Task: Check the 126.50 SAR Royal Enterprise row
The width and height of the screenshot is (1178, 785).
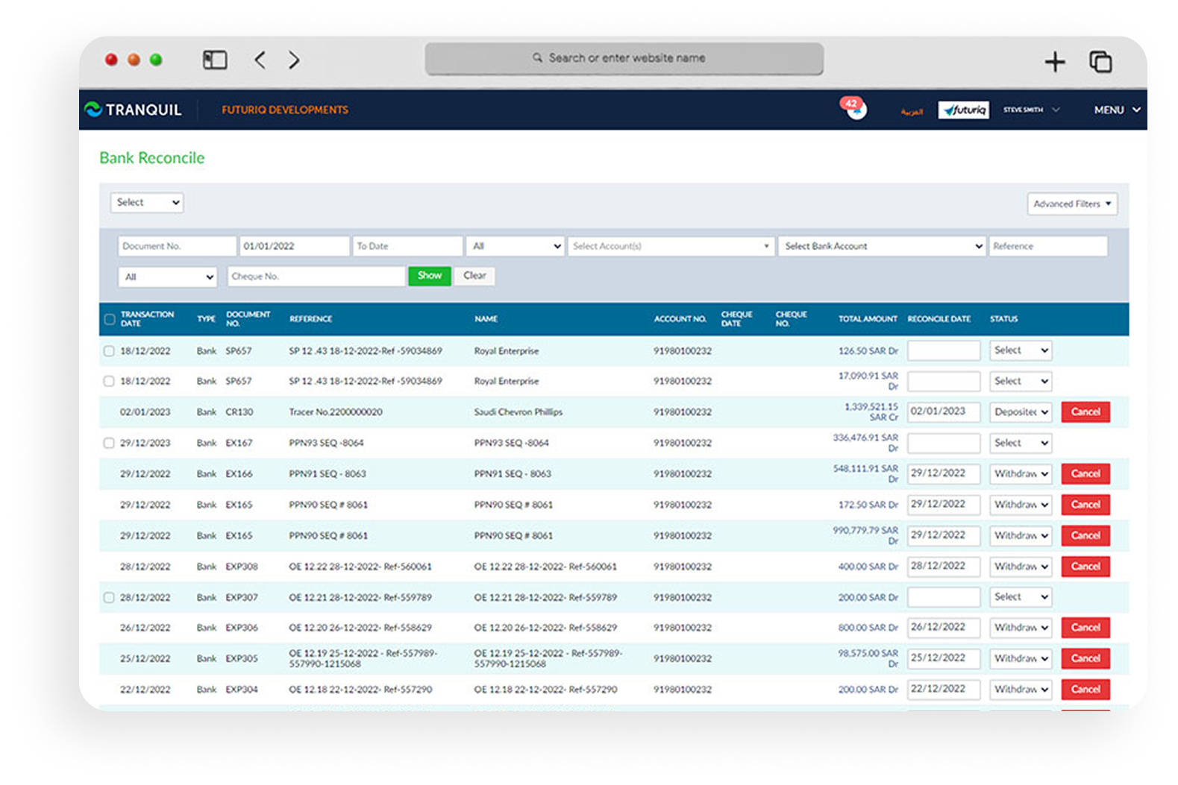Action: click(109, 351)
